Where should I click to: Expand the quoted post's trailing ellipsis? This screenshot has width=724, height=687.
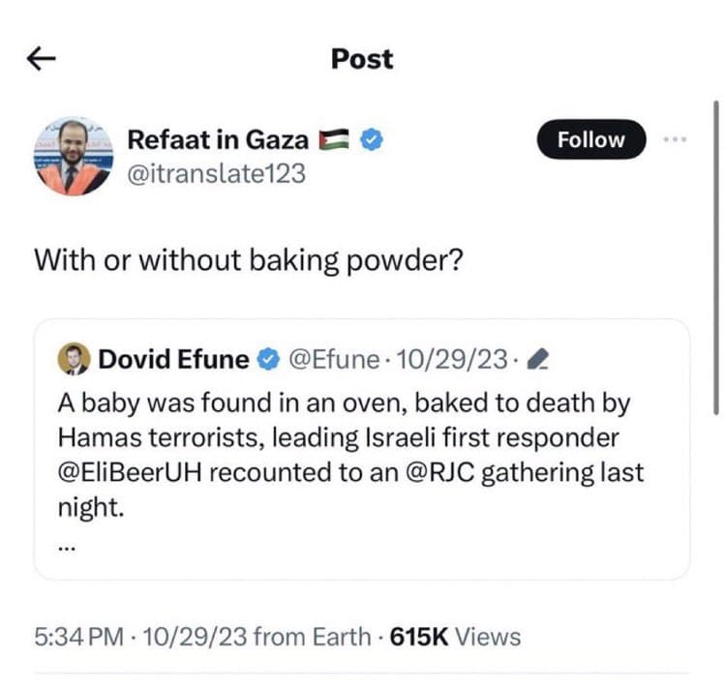67,545
